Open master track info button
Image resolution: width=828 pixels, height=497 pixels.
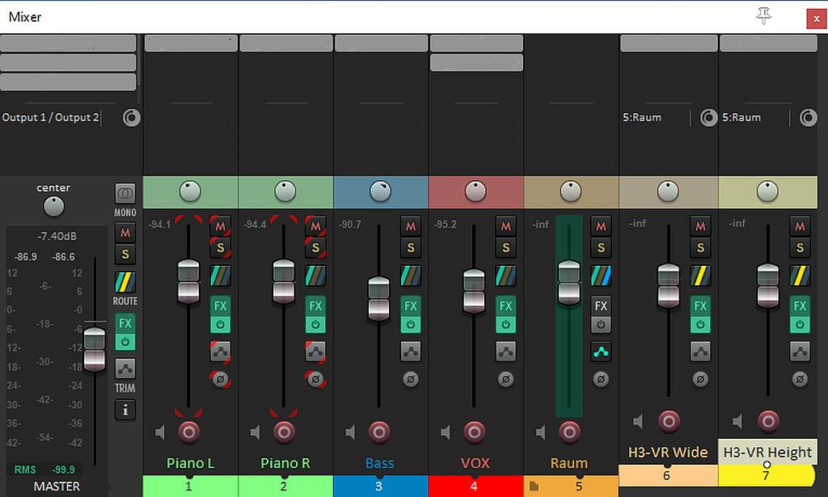coord(125,410)
